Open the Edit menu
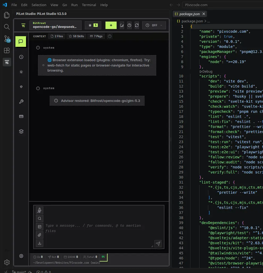The image size is (263, 273). [24, 5]
